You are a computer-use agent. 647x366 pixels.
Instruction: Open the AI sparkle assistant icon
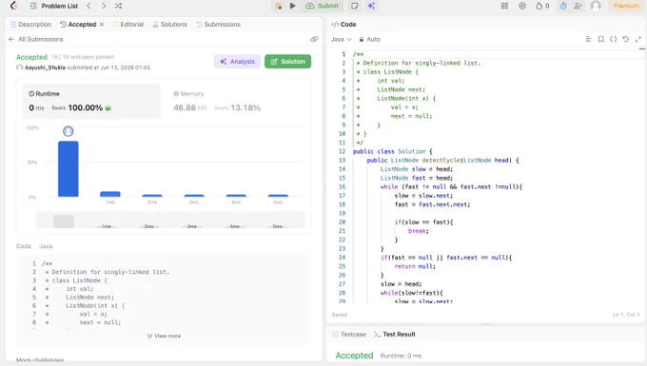(x=371, y=6)
